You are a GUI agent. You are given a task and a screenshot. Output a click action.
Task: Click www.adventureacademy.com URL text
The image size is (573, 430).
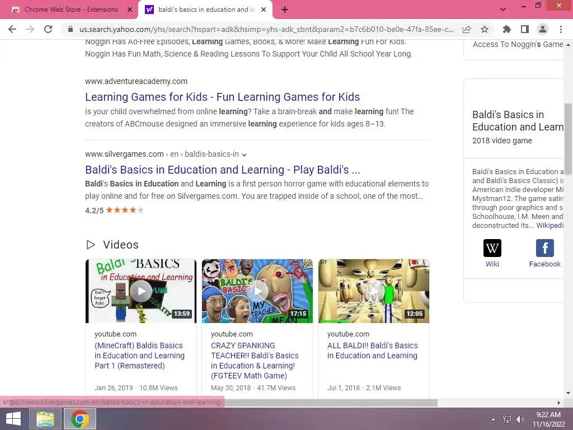click(x=137, y=81)
